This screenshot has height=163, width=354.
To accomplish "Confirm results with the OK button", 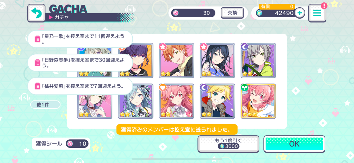I will (295, 144).
